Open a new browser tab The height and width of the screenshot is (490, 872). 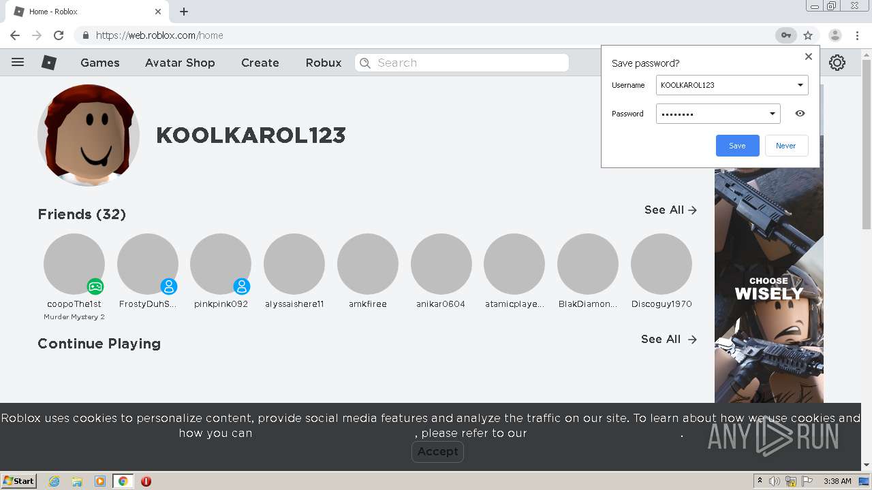184,12
